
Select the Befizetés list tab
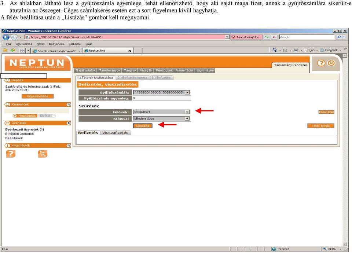[88, 133]
